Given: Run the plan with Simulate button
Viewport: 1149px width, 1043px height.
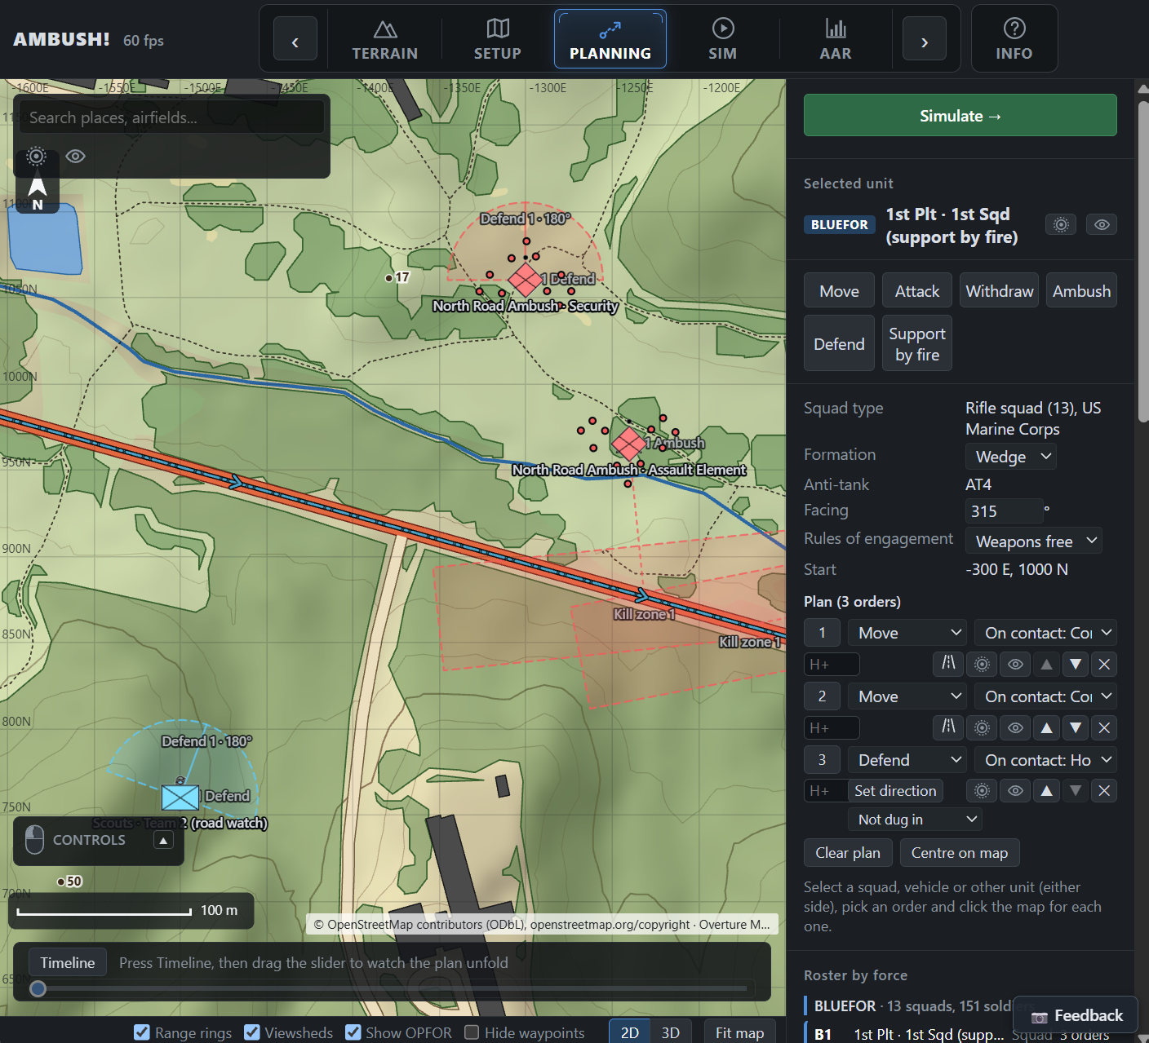Looking at the screenshot, I should coord(960,116).
